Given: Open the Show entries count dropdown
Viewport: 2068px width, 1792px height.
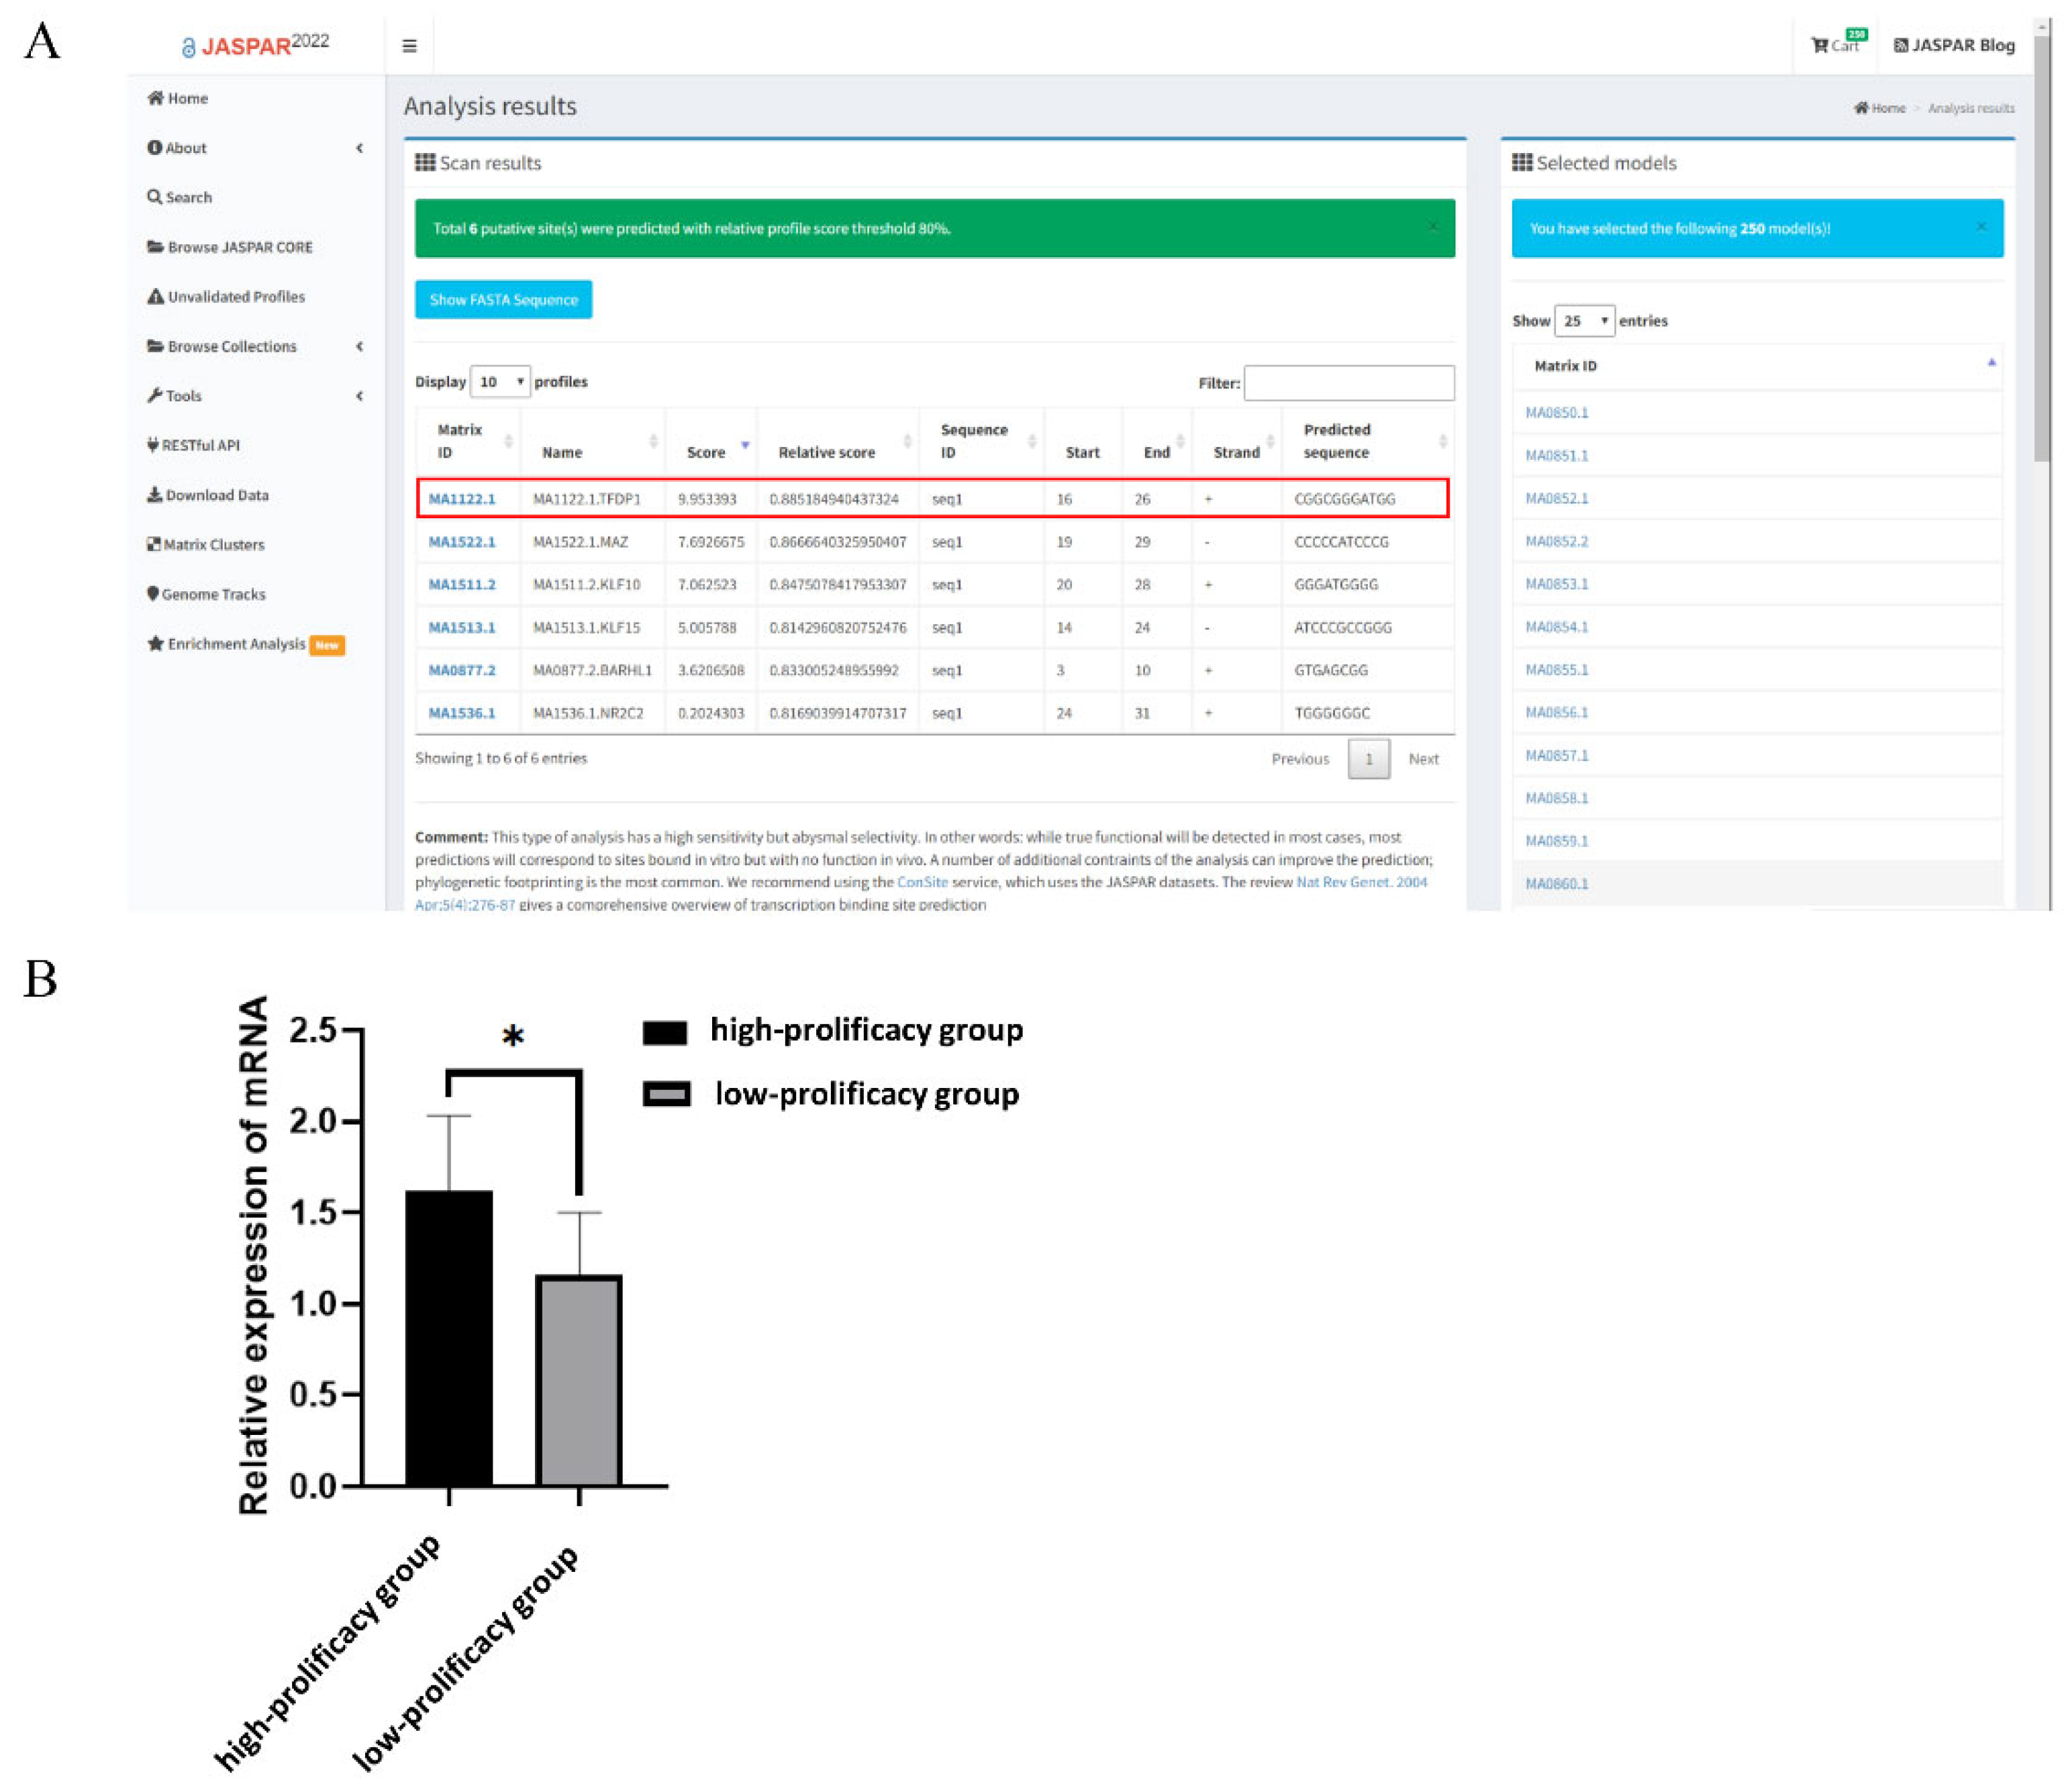Looking at the screenshot, I should coord(1584,321).
